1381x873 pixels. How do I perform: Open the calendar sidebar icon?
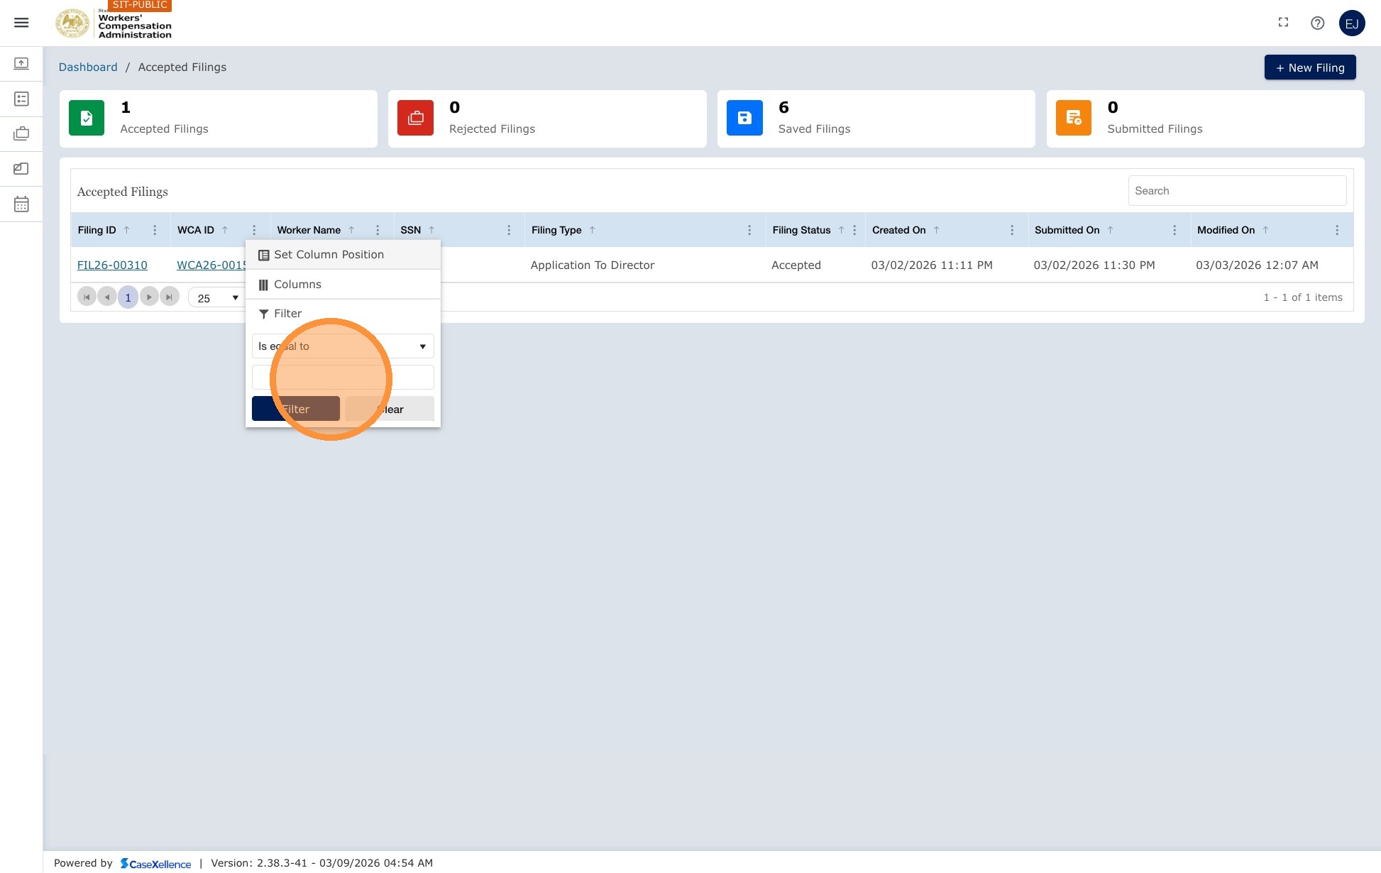point(21,204)
